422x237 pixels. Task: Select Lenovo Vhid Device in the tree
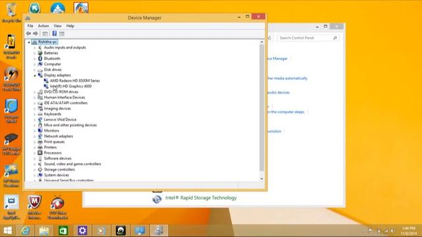click(x=60, y=120)
